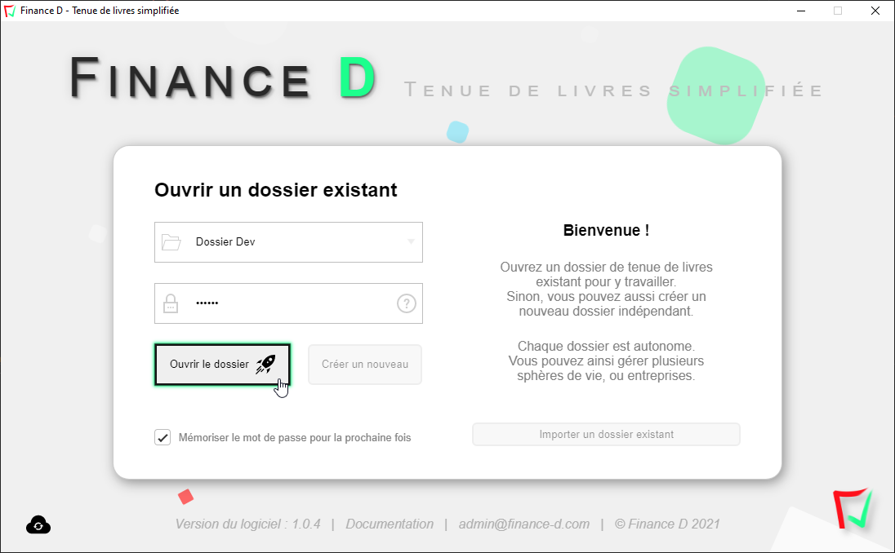Click the dropdown arrow next to Dossier Dev
The width and height of the screenshot is (895, 553).
[411, 241]
